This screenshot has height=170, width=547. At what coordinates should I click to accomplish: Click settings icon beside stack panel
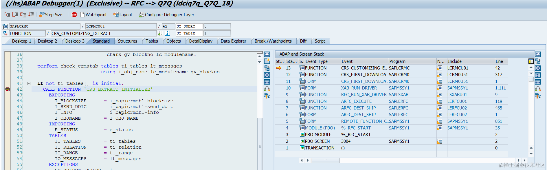(x=538, y=96)
